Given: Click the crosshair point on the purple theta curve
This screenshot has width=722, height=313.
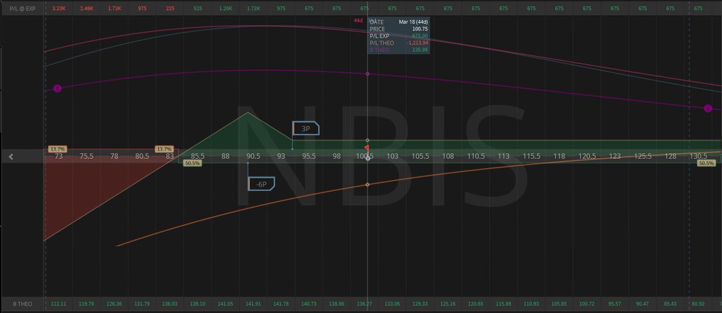Looking at the screenshot, I should tap(368, 74).
